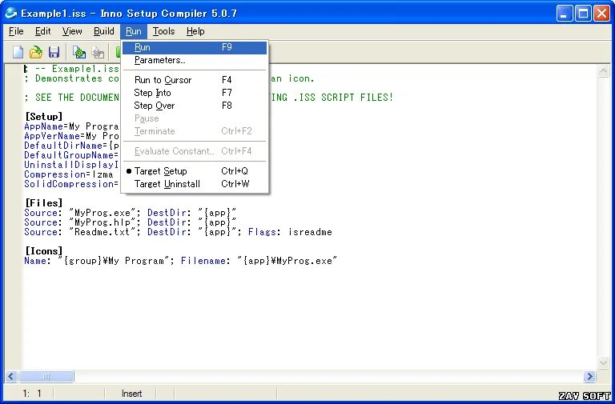This screenshot has width=615, height=404.
Task: Click the cursor position 1: 1 in status bar
Action: click(32, 394)
